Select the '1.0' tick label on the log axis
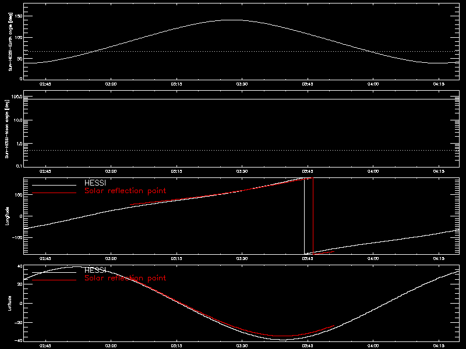The height and width of the screenshot is (349, 466). pos(19,144)
